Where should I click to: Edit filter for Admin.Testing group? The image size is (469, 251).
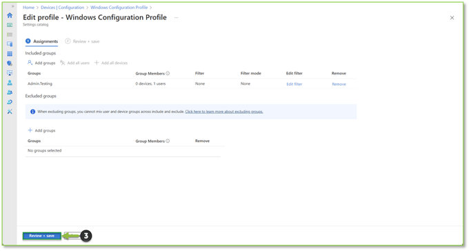pyautogui.click(x=295, y=84)
